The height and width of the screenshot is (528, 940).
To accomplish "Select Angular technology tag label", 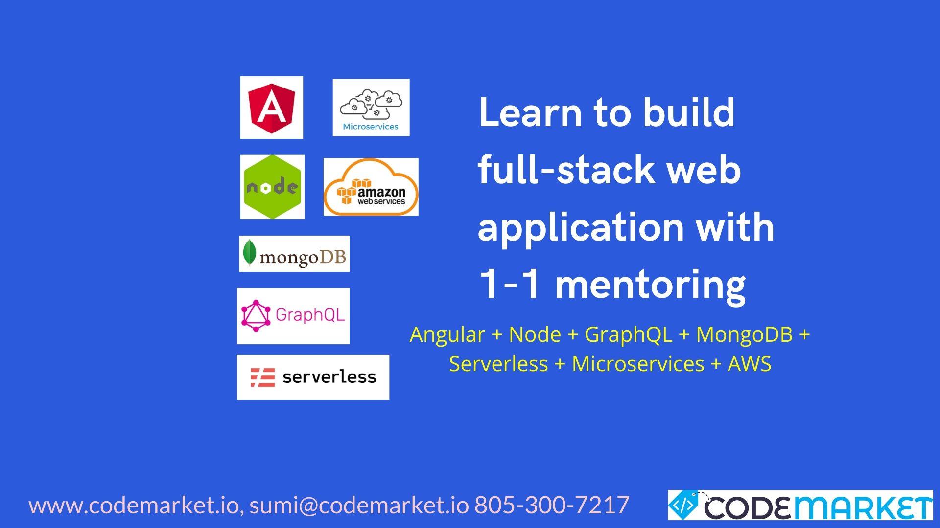I will click(272, 108).
